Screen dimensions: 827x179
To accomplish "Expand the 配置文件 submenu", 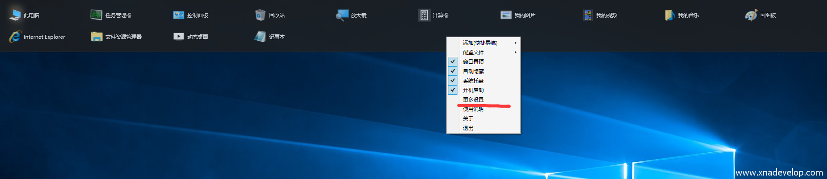I will point(473,52).
